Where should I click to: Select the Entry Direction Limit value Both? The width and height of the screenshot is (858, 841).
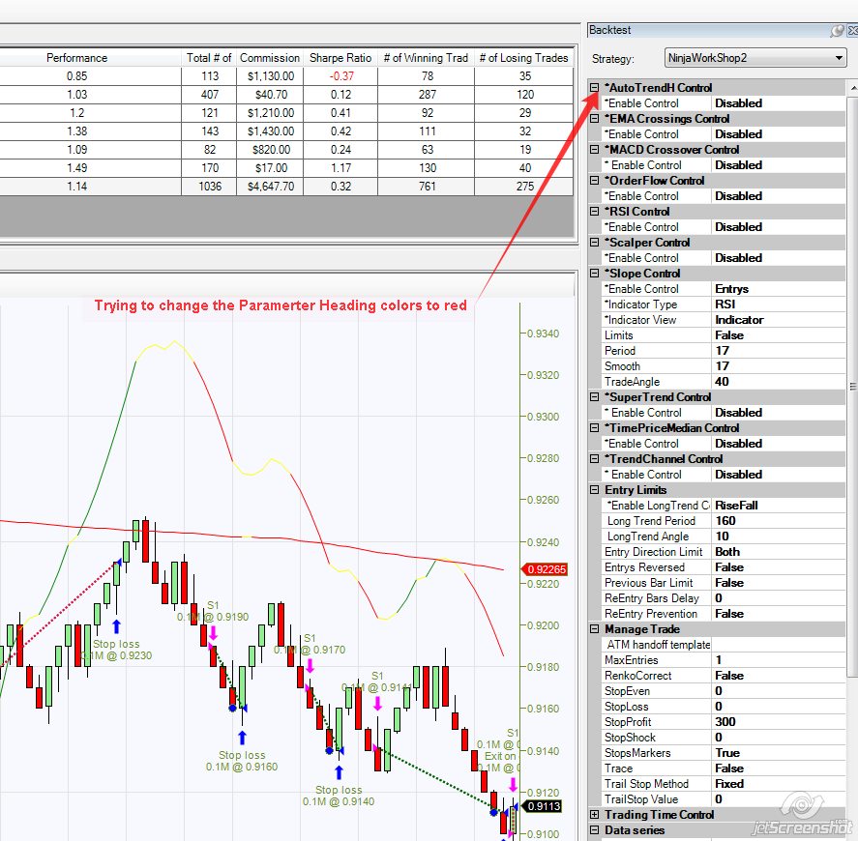778,552
